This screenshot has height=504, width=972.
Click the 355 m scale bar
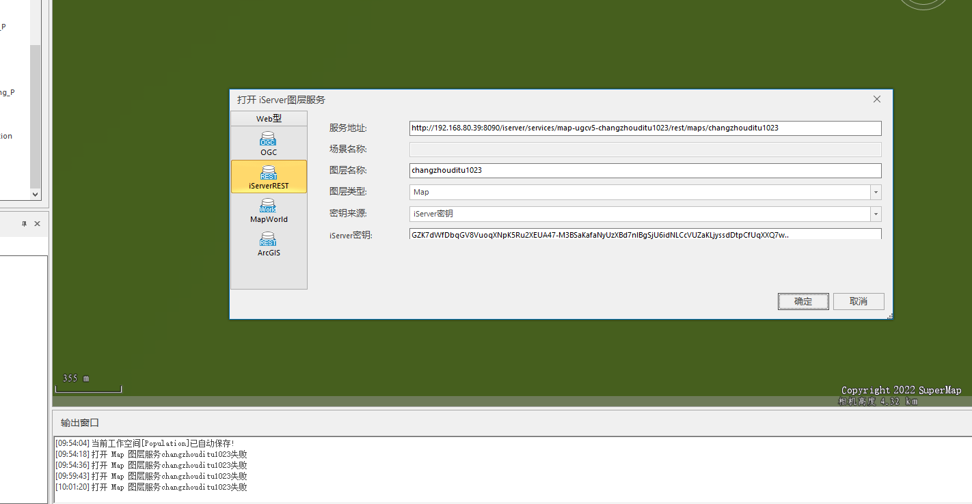[88, 384]
